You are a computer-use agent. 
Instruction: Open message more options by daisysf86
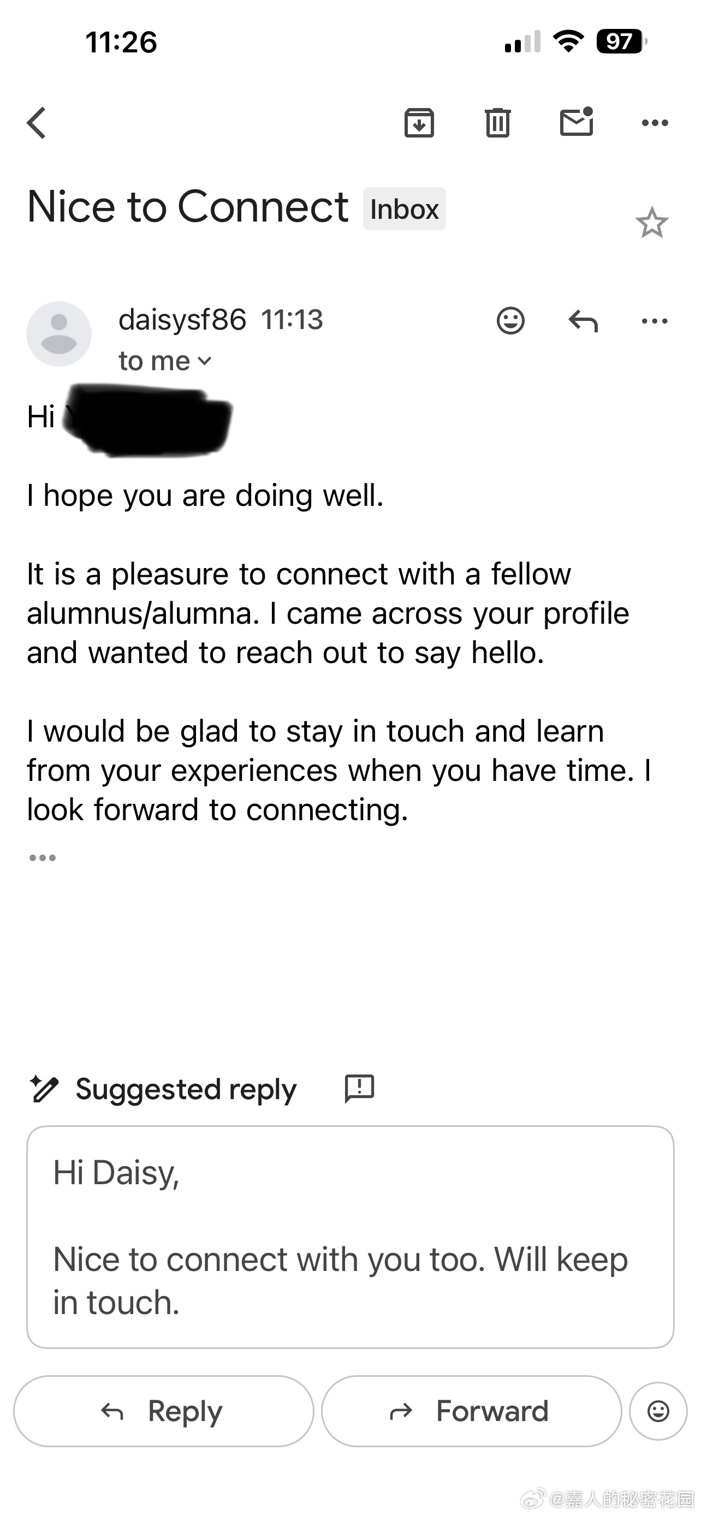[655, 321]
